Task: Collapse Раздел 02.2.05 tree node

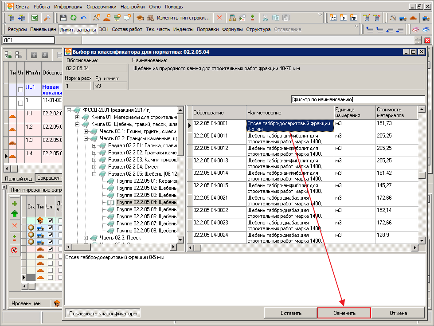Action: click(x=94, y=174)
